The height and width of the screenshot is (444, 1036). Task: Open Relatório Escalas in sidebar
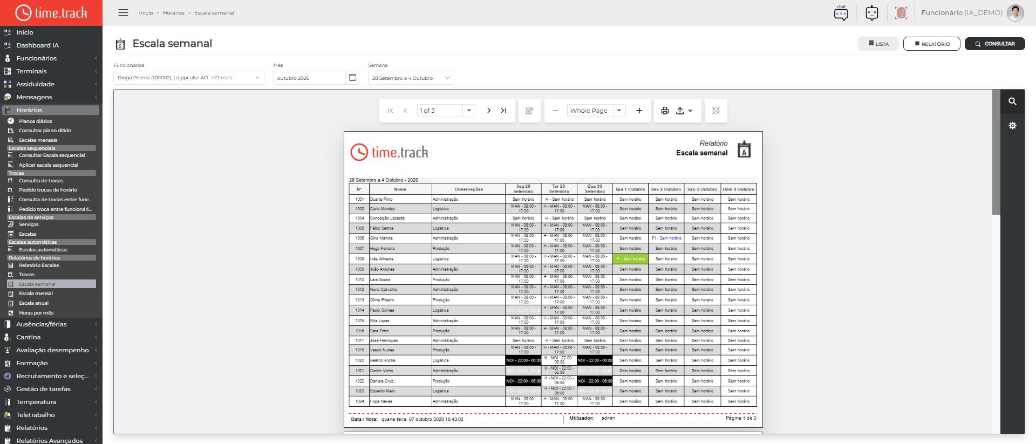pos(39,265)
